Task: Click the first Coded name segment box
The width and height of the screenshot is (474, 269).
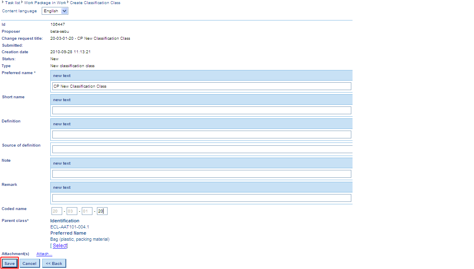Action: tap(56, 211)
